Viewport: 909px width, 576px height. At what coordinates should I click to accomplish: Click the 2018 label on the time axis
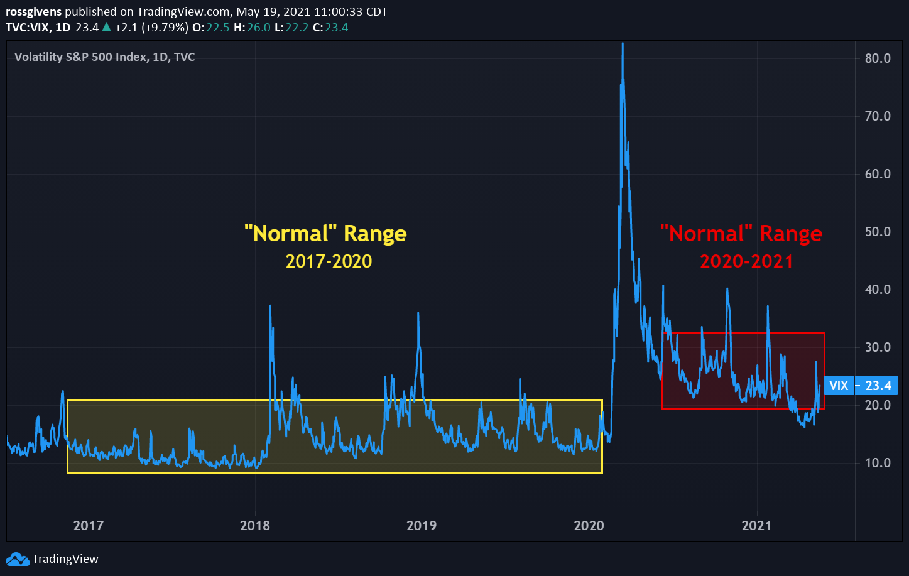[x=255, y=525]
